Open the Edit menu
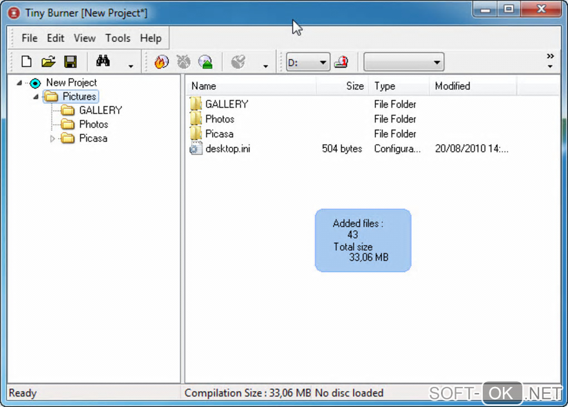This screenshot has height=407, width=568. (56, 38)
